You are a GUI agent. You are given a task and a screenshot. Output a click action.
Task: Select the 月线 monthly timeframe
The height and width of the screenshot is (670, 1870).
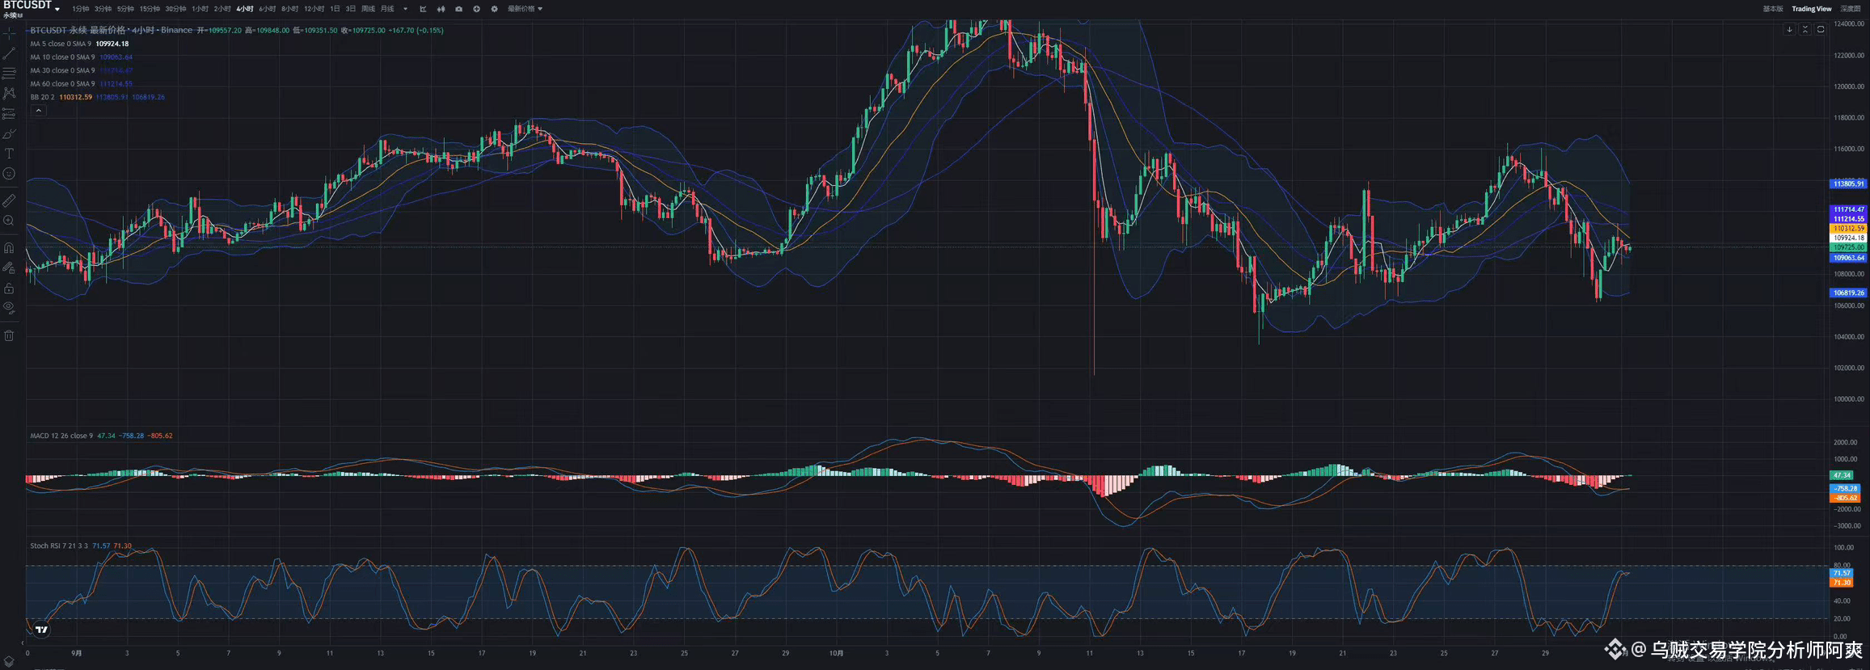click(387, 9)
